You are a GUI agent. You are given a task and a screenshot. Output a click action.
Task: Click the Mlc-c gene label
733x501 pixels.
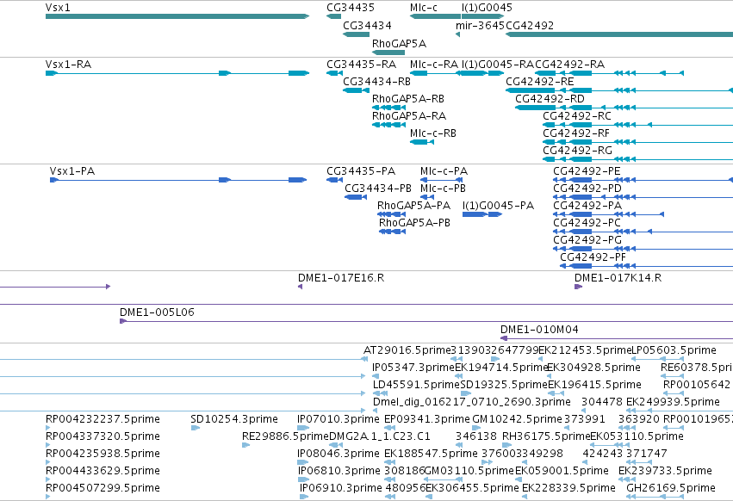tap(424, 8)
